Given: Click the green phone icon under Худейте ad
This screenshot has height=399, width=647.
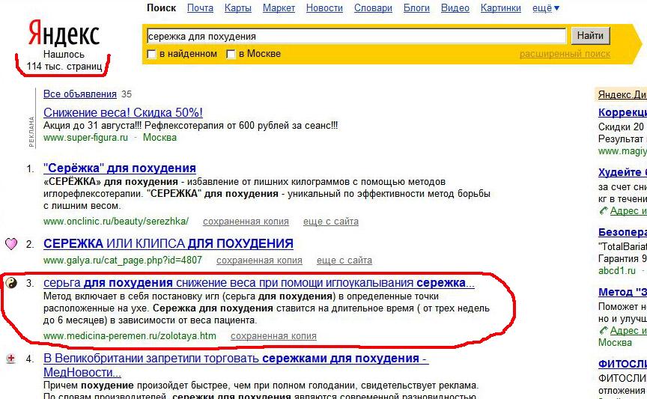Looking at the screenshot, I should [604, 211].
